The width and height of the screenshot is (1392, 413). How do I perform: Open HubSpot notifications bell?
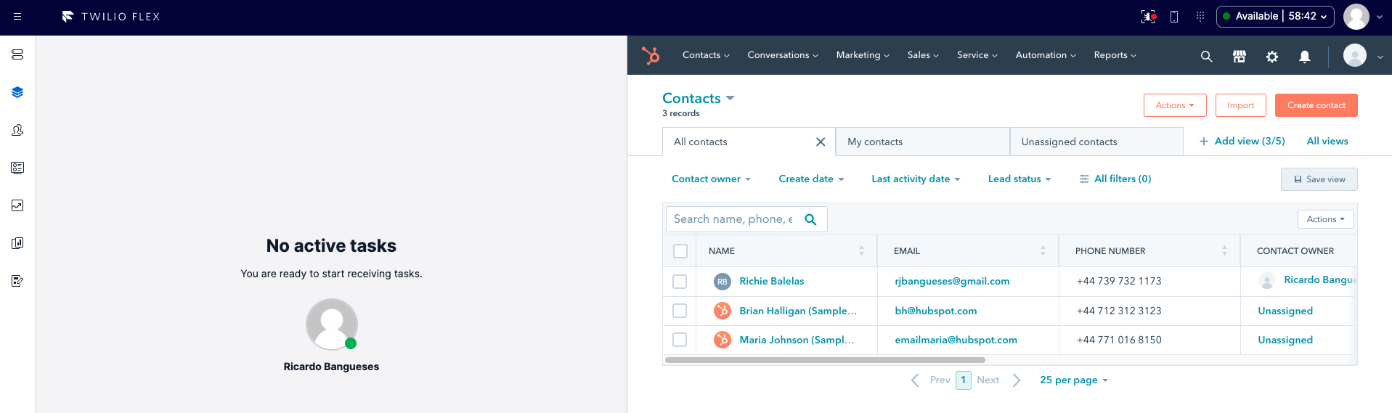[1305, 56]
